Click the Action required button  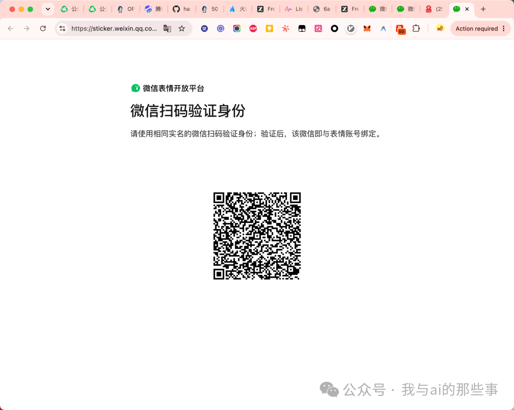(476, 29)
